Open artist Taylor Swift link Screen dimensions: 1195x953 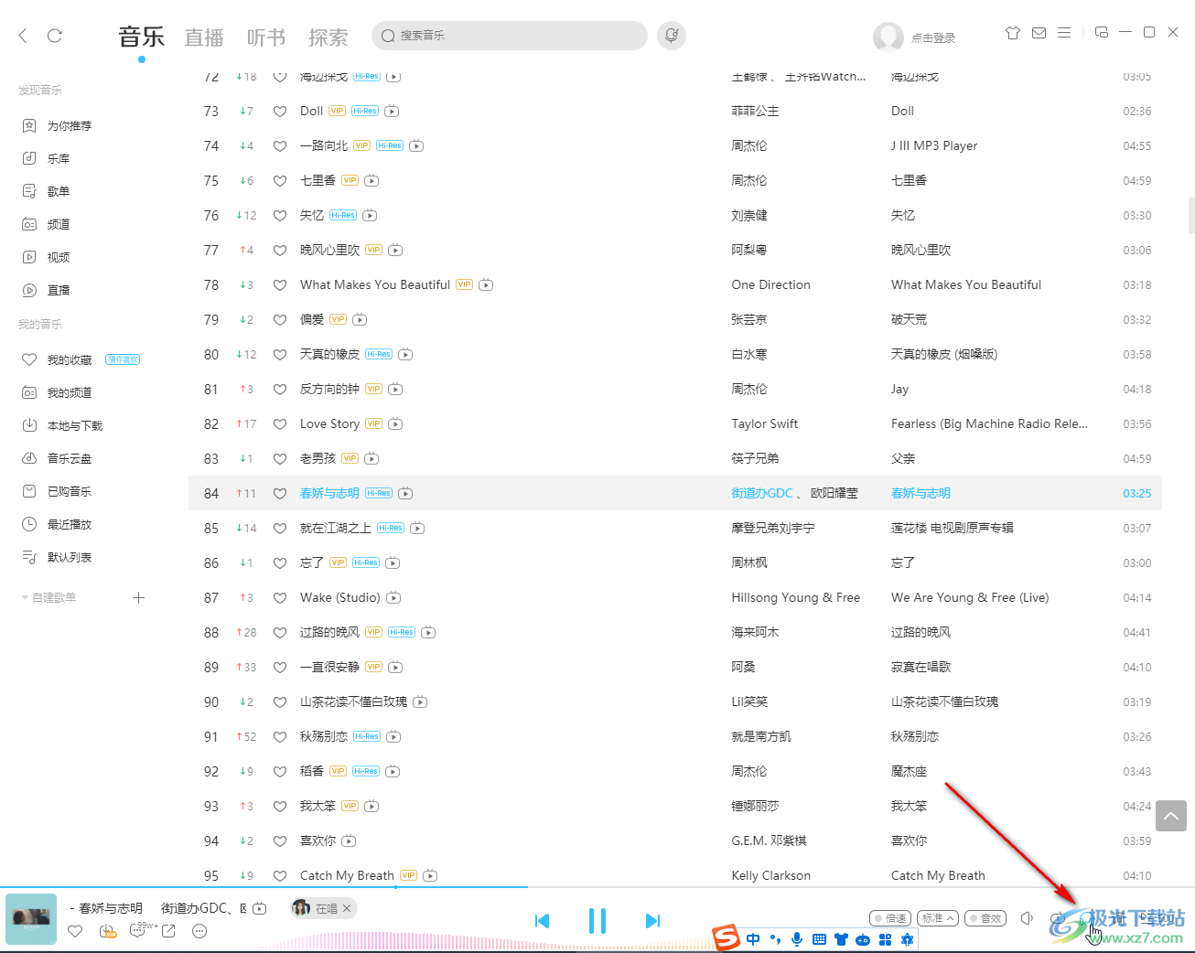(x=765, y=423)
